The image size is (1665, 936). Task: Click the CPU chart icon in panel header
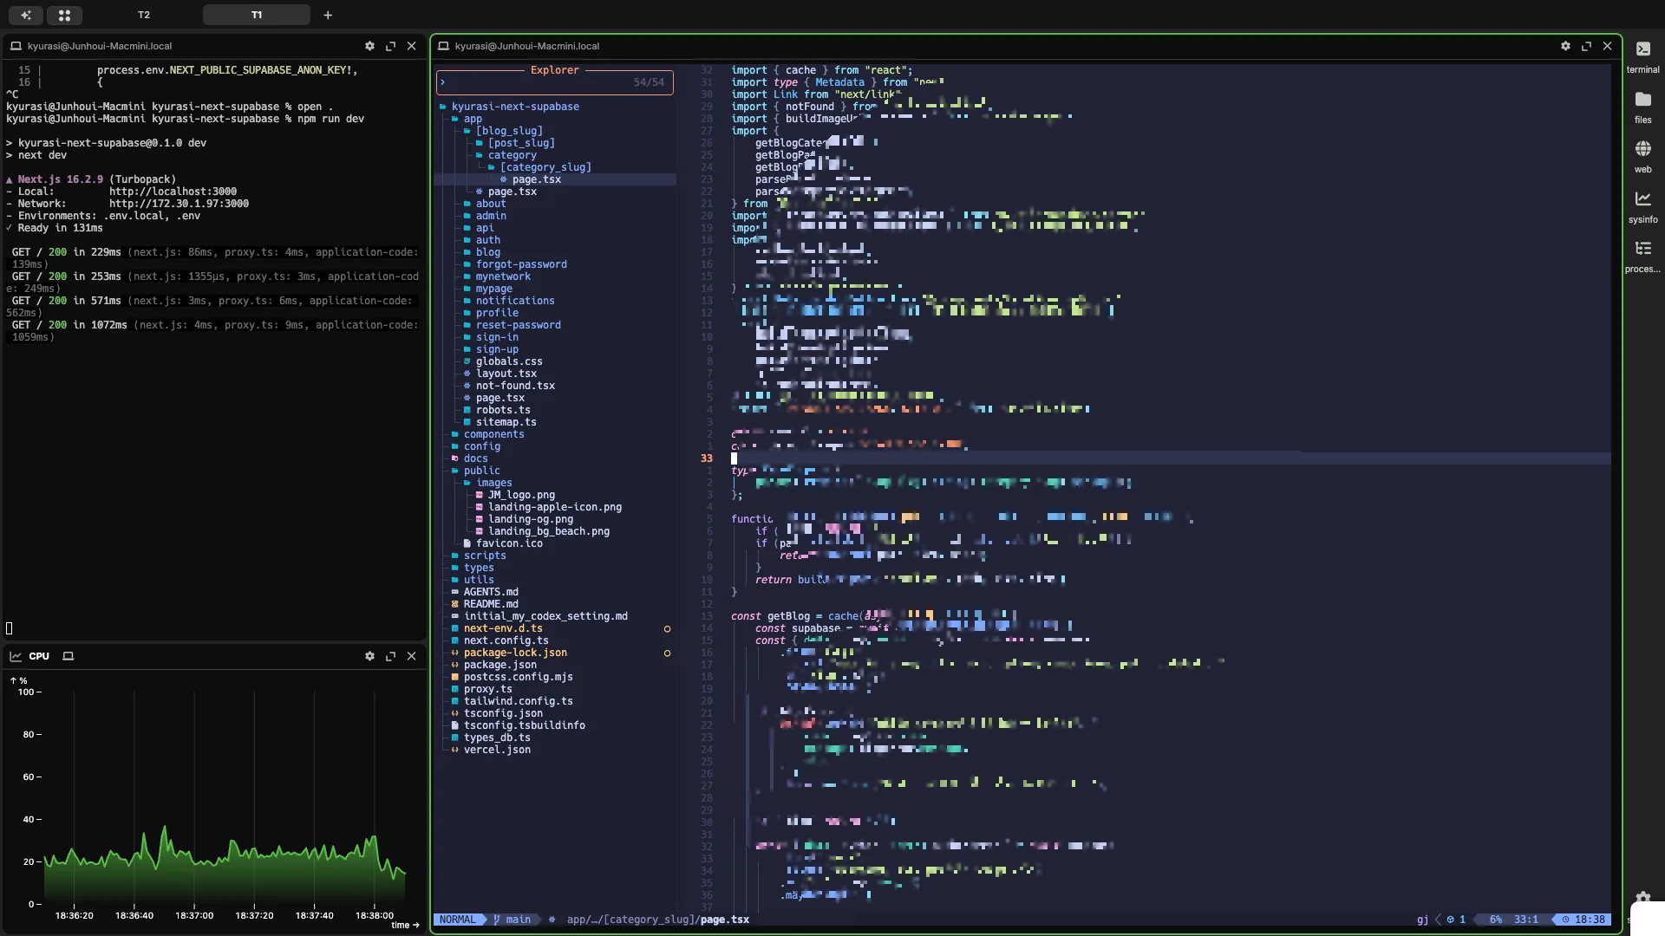pyautogui.click(x=16, y=656)
